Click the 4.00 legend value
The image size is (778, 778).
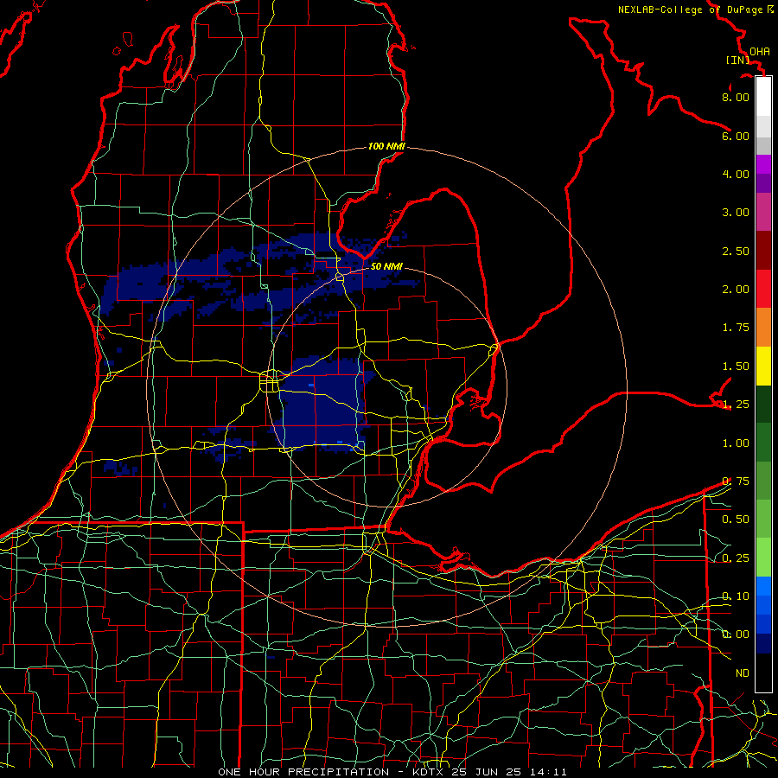point(736,174)
